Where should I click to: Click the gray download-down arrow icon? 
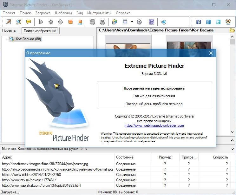(93, 22)
